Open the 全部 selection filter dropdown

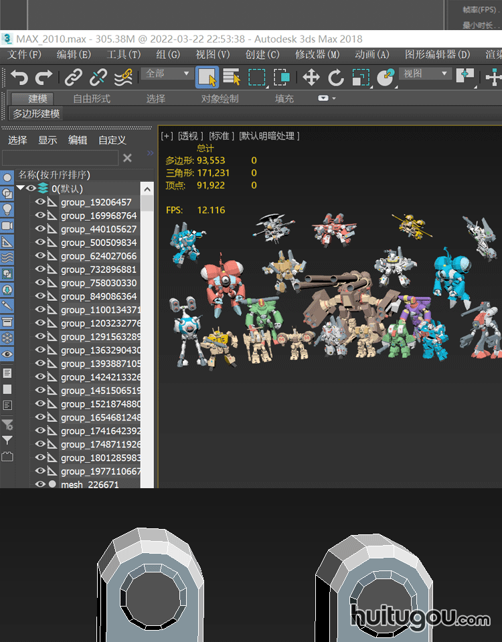167,74
